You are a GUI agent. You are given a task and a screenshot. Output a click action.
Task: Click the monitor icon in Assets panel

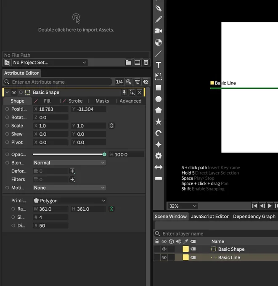coord(137,63)
